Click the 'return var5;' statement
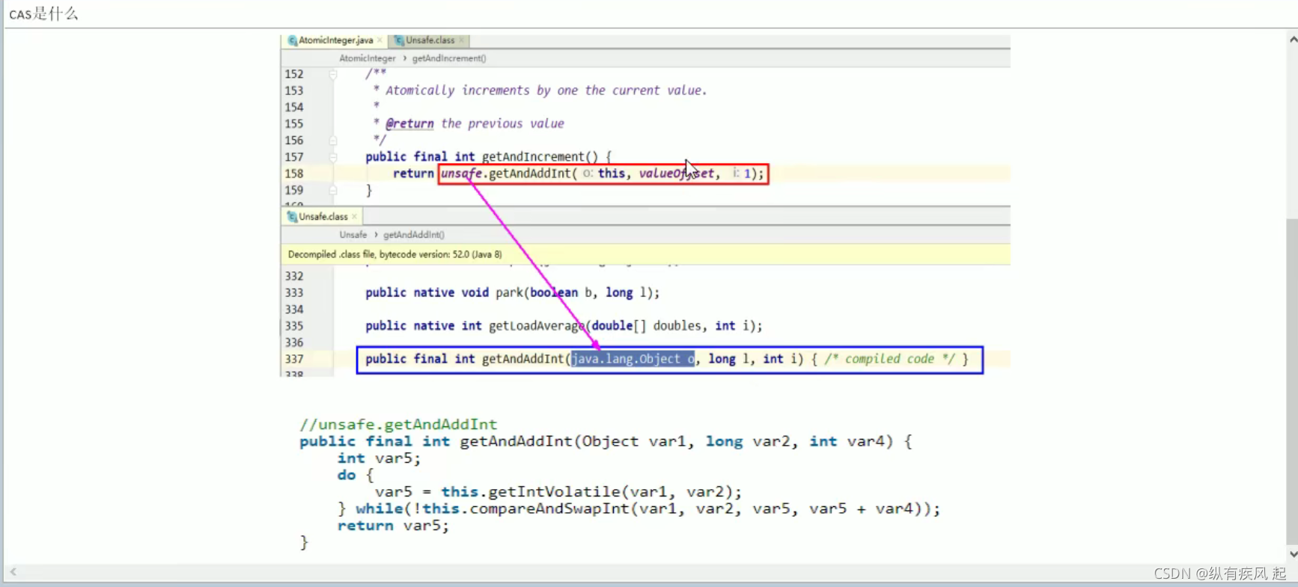1298x587 pixels. click(393, 526)
